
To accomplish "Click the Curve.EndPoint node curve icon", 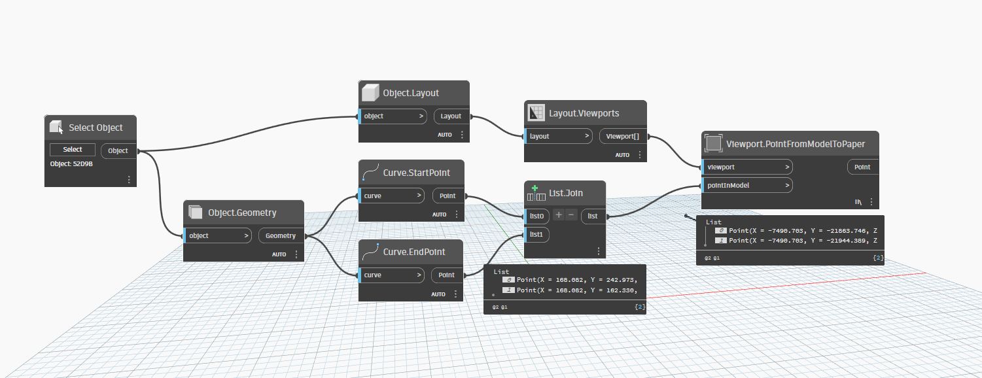I will pos(371,252).
